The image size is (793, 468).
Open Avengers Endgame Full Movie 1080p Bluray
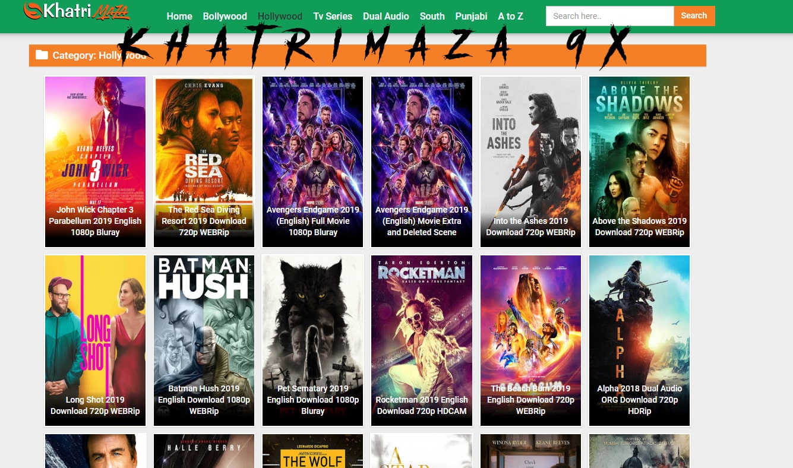(313, 162)
